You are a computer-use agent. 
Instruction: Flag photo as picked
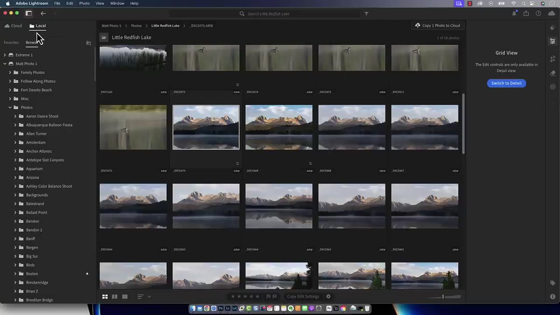click(x=268, y=296)
